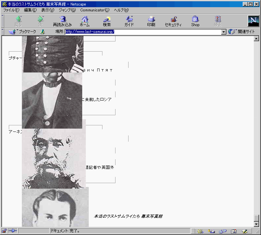261x235 pixels.
Task: Open the Guide (ガイド) toolbar icon
Action: click(x=129, y=21)
